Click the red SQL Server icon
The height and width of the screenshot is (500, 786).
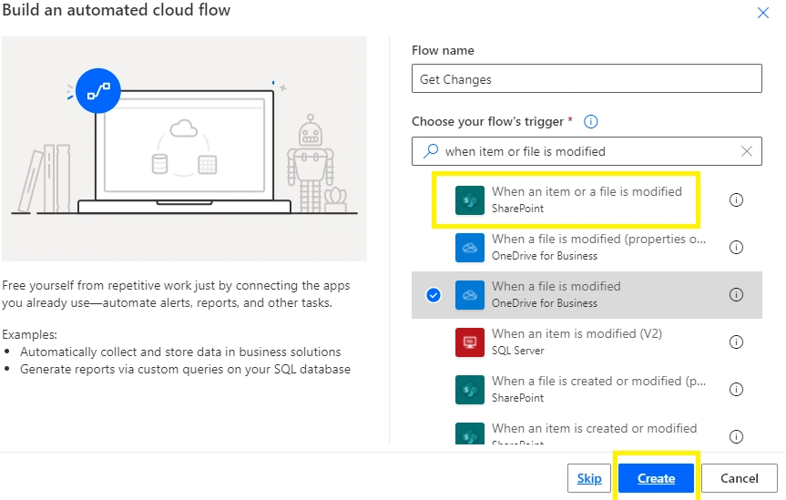[x=470, y=342]
